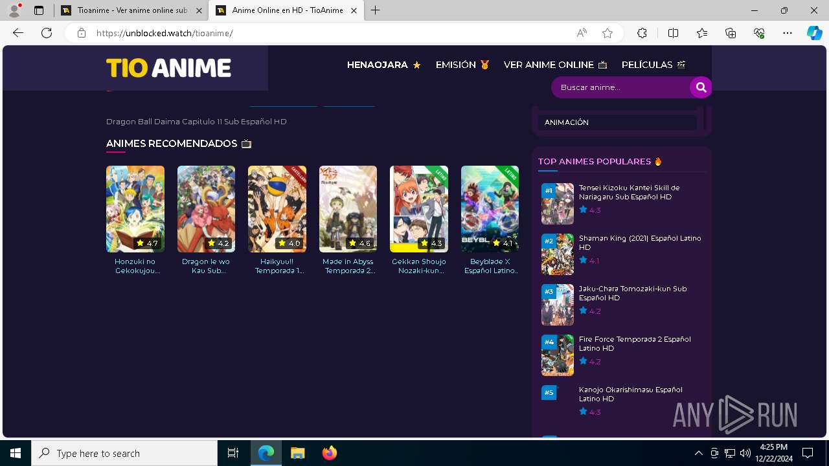The height and width of the screenshot is (466, 829).
Task: Open Copilot sidebar icon
Action: point(815,33)
